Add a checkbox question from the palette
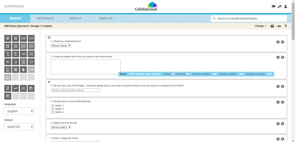 (x=15, y=38)
